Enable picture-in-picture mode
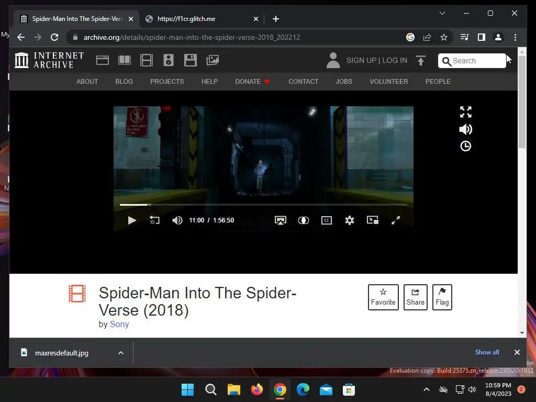 [x=373, y=220]
